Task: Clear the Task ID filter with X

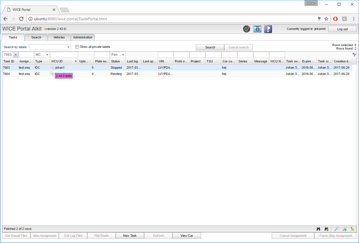Action: pos(16,55)
